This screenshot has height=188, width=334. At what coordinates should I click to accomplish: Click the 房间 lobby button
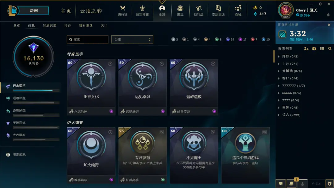coord(33,11)
